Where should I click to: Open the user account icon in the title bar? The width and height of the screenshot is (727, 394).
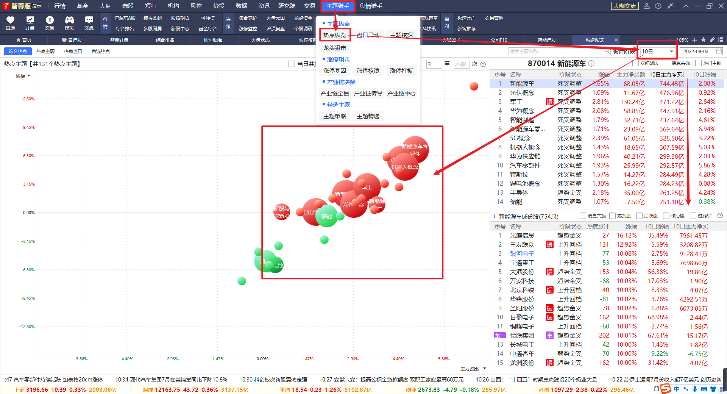(x=647, y=6)
